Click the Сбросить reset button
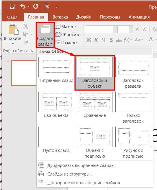157x190 pixels. (68, 35)
